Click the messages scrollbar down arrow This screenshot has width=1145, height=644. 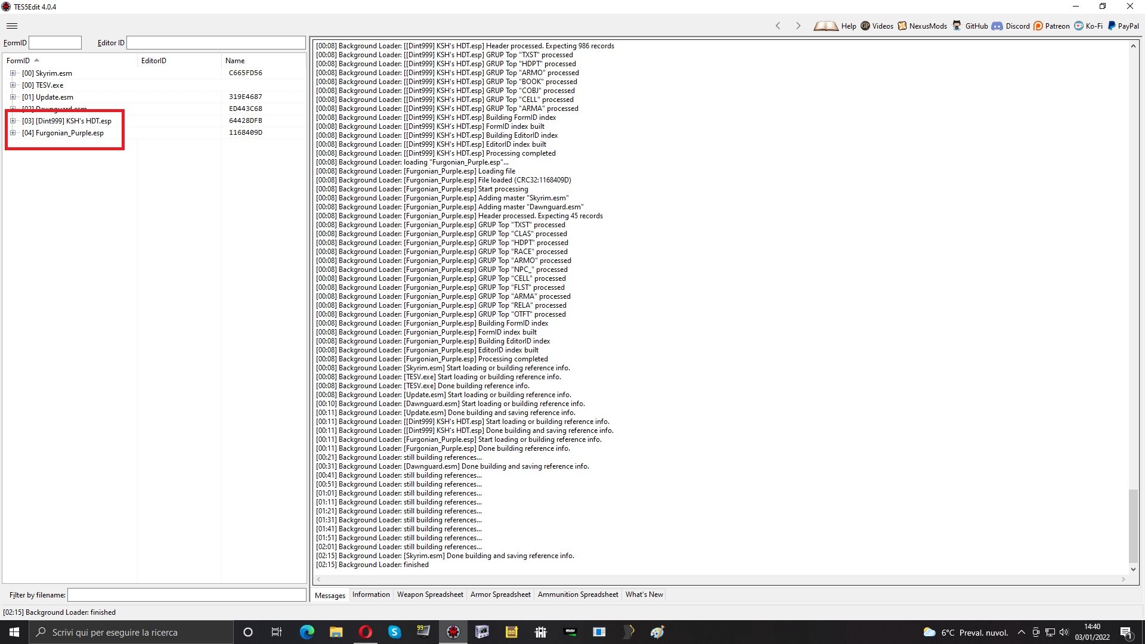(1133, 569)
